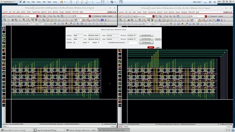The width and height of the screenshot is (235, 132).
Task: Click the VMware pause icon
Action: 62,2
